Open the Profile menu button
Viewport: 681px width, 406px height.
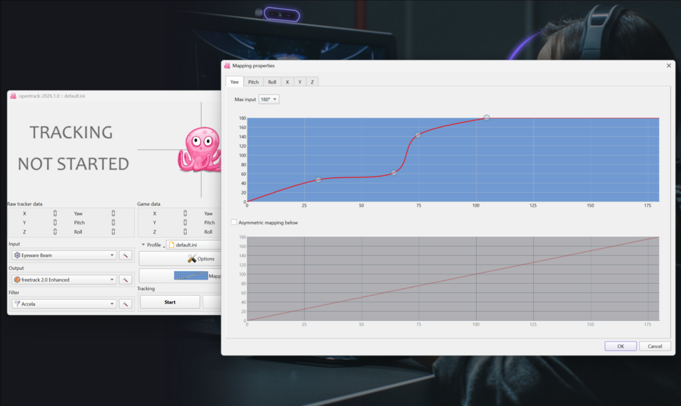pos(152,245)
